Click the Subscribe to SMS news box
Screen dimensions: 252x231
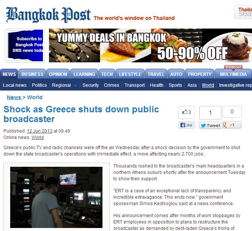pyautogui.click(x=25, y=46)
